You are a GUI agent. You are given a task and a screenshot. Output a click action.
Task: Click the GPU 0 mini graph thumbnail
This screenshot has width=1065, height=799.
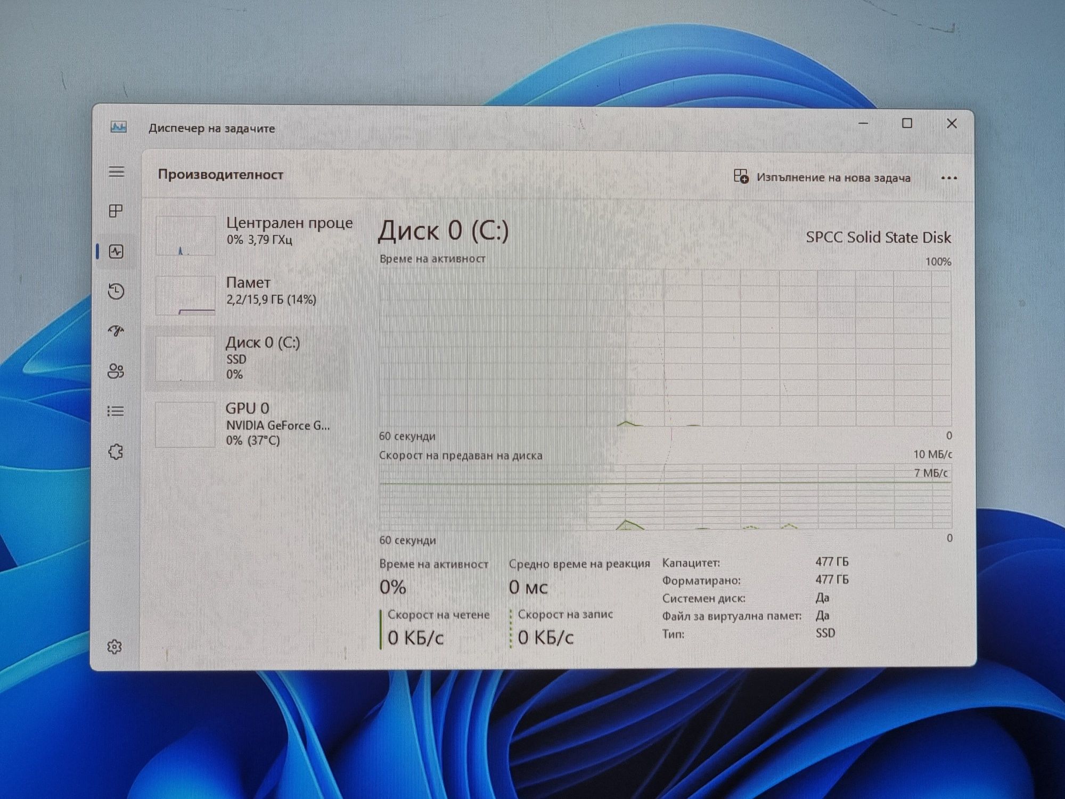pyautogui.click(x=186, y=424)
